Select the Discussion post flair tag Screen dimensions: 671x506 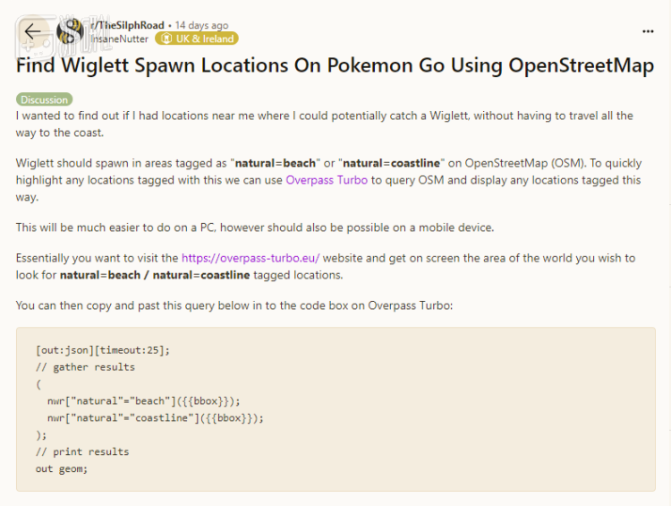click(45, 99)
